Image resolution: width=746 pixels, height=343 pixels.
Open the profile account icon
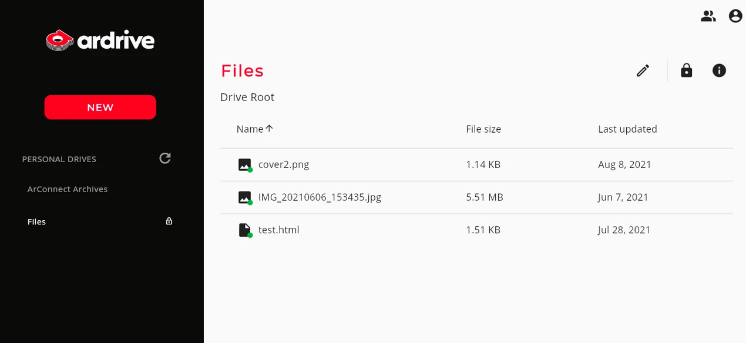tap(735, 16)
